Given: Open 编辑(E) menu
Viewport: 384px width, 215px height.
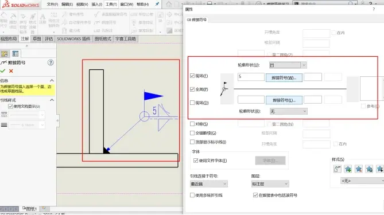Looking at the screenshot, I should pos(67,5).
